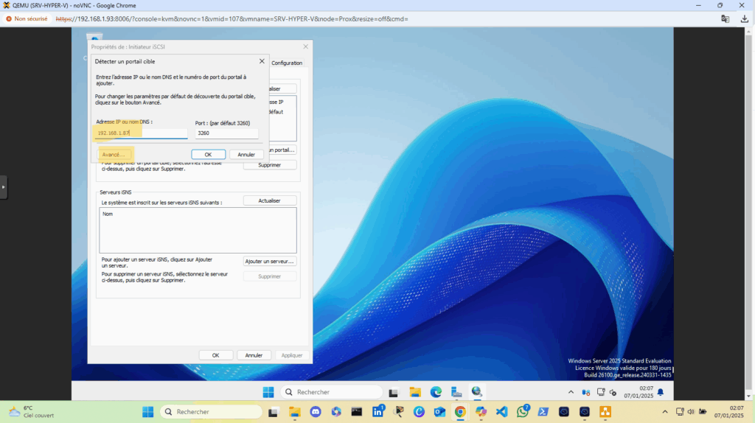Open LinkedIn from the host taskbar
The height and width of the screenshot is (423, 755).
click(x=378, y=411)
